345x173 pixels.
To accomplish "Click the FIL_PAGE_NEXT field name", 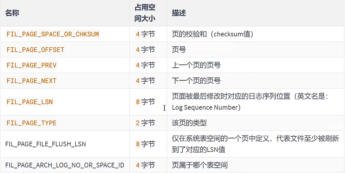I will 32,81.
